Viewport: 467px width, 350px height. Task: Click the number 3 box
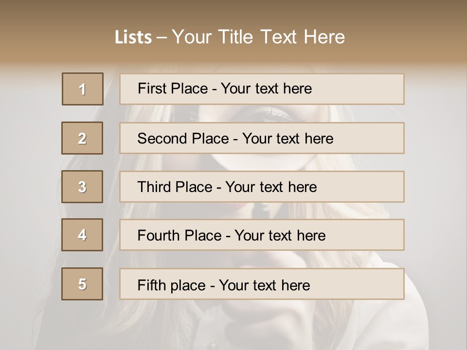point(82,187)
